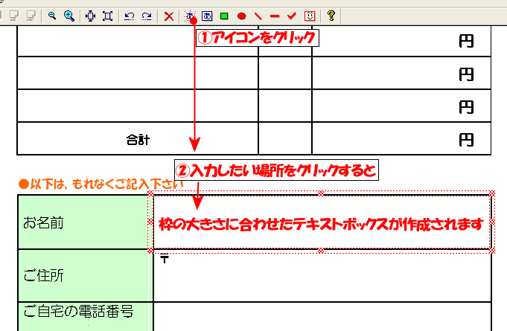Viewport: 507px width, 331px height.
Task: Click the お名前 text box field
Action: pos(321,222)
